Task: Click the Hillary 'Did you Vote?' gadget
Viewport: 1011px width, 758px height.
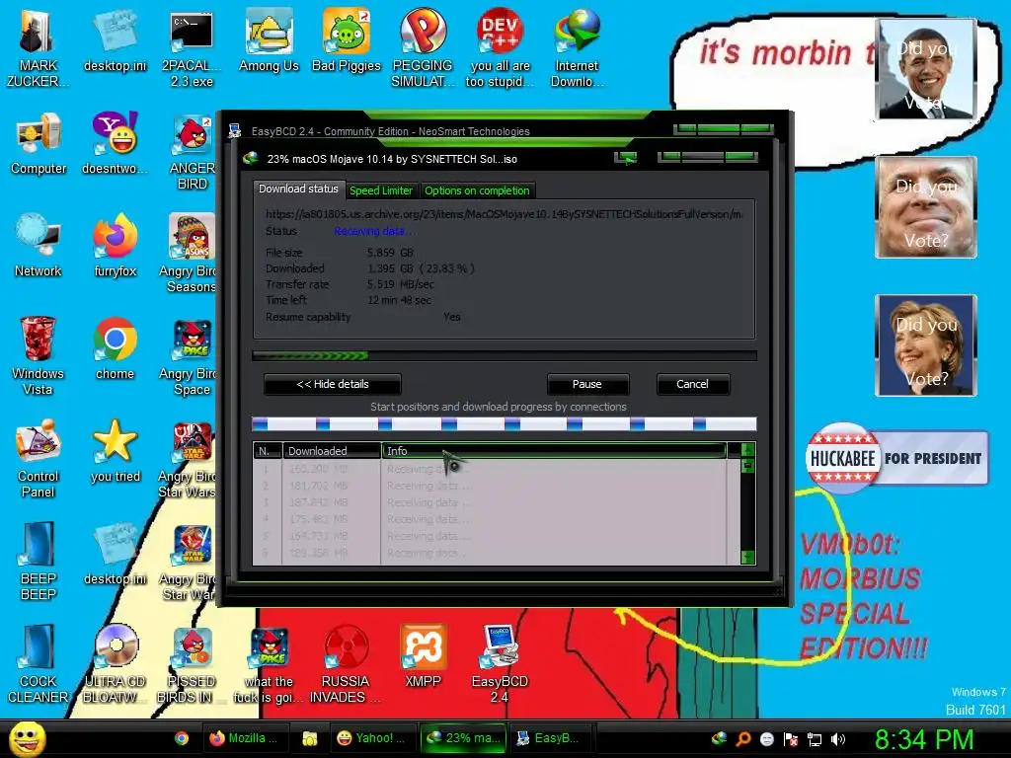Action: pos(926,345)
